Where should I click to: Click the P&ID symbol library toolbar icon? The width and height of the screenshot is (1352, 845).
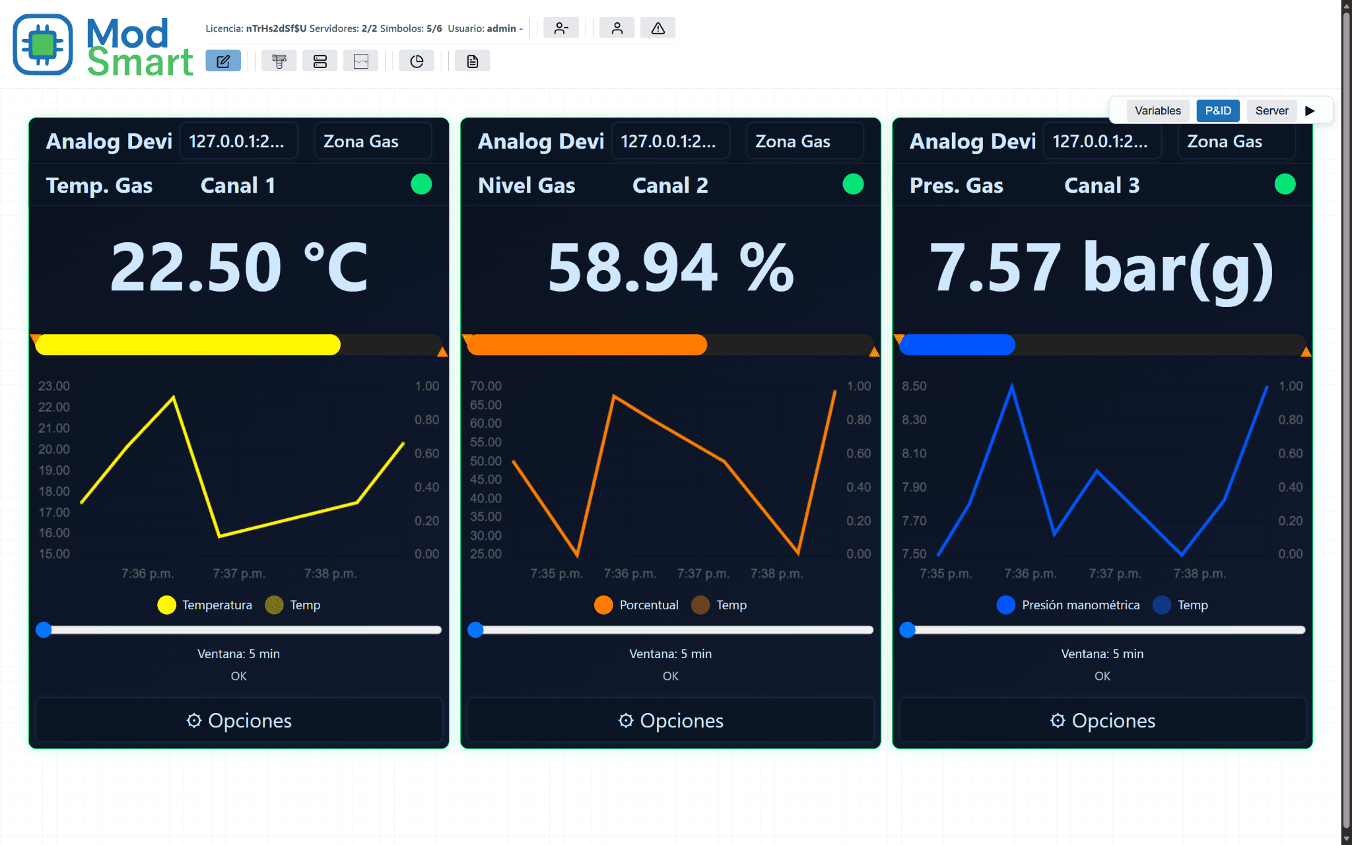tap(279, 61)
